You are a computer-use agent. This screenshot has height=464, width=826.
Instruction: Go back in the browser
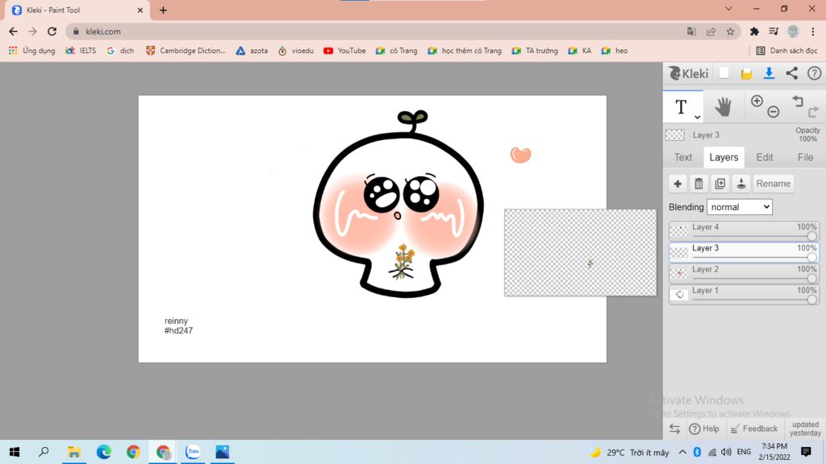tap(13, 31)
